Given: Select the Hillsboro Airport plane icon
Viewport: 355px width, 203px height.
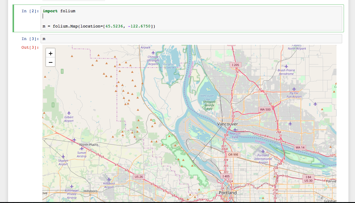Looking at the screenshot, I should tap(109, 179).
